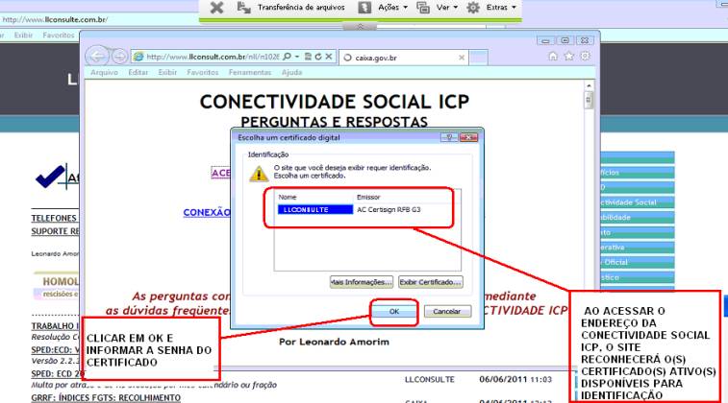Refresh the page with the reload icon
Image resolution: width=728 pixels, height=403 pixels.
pyautogui.click(x=318, y=57)
